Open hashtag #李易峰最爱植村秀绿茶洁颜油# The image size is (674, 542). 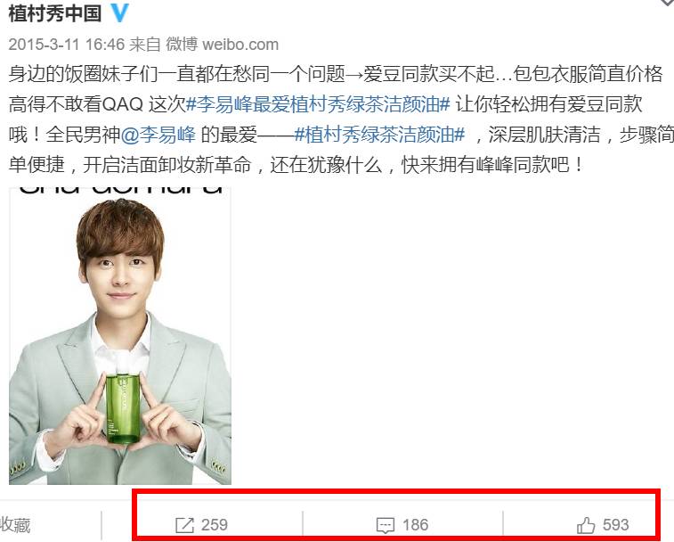[x=318, y=104]
